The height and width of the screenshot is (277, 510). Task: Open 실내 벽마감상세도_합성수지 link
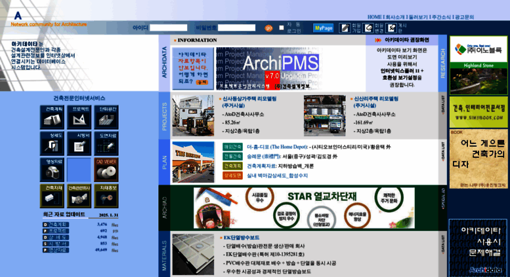tap(277, 175)
